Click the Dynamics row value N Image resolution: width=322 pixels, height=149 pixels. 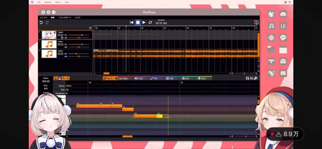point(67,93)
